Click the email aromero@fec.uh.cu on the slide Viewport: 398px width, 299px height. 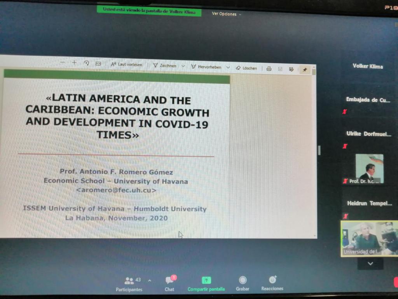(116, 190)
